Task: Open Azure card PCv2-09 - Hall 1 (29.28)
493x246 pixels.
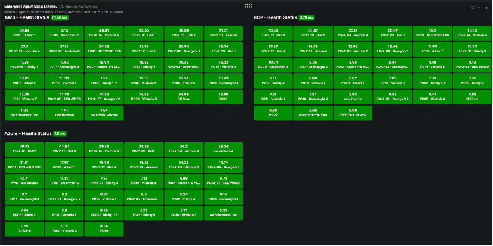Action: (143, 149)
